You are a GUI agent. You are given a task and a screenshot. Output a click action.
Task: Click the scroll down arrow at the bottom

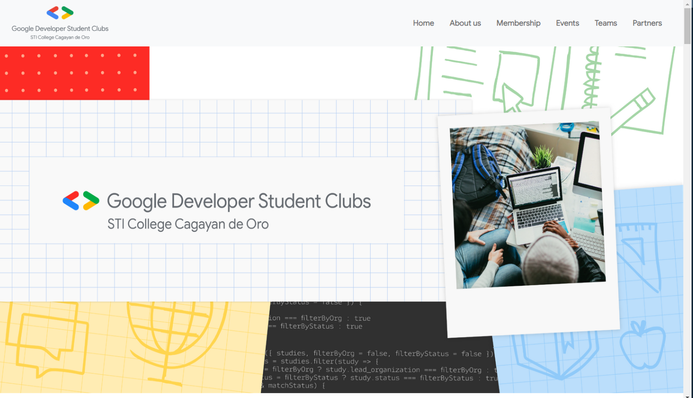tap(688, 395)
